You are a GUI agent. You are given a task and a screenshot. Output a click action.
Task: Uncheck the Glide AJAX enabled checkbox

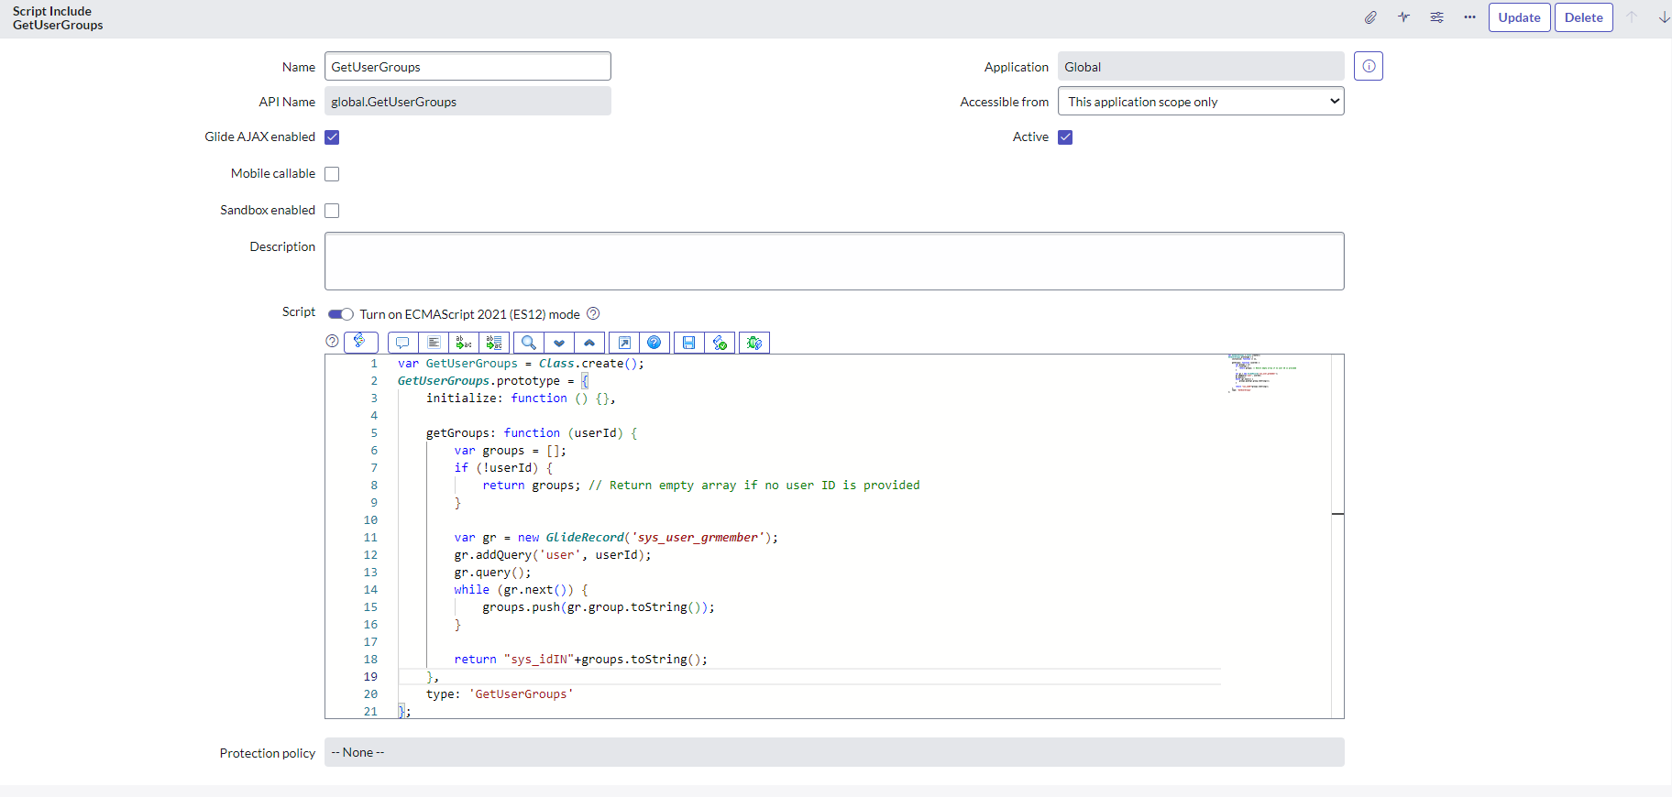pos(332,137)
